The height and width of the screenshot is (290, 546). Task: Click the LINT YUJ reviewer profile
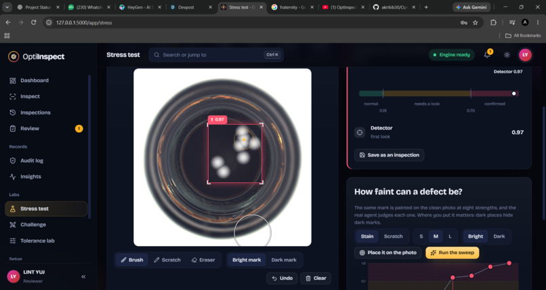coord(34,276)
